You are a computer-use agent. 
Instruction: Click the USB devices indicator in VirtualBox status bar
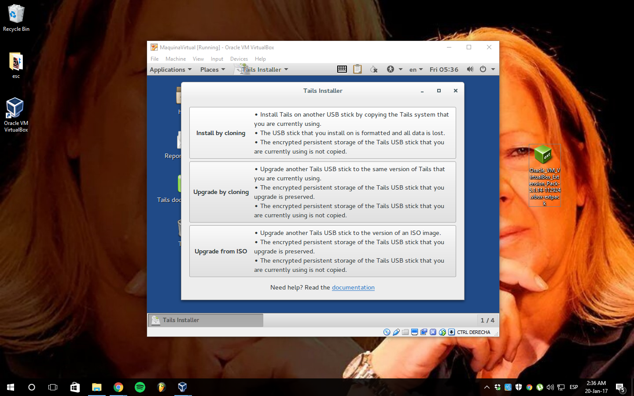click(x=396, y=332)
